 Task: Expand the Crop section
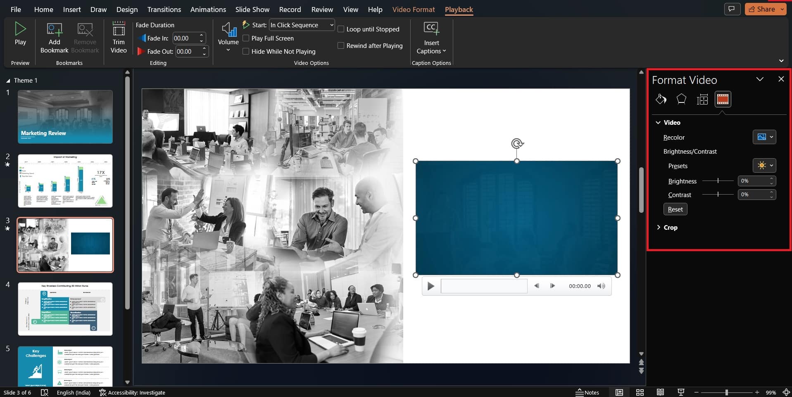point(670,227)
